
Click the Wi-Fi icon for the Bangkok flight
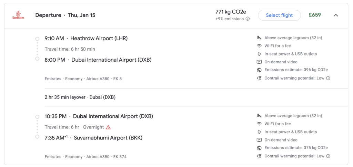tap(259, 124)
